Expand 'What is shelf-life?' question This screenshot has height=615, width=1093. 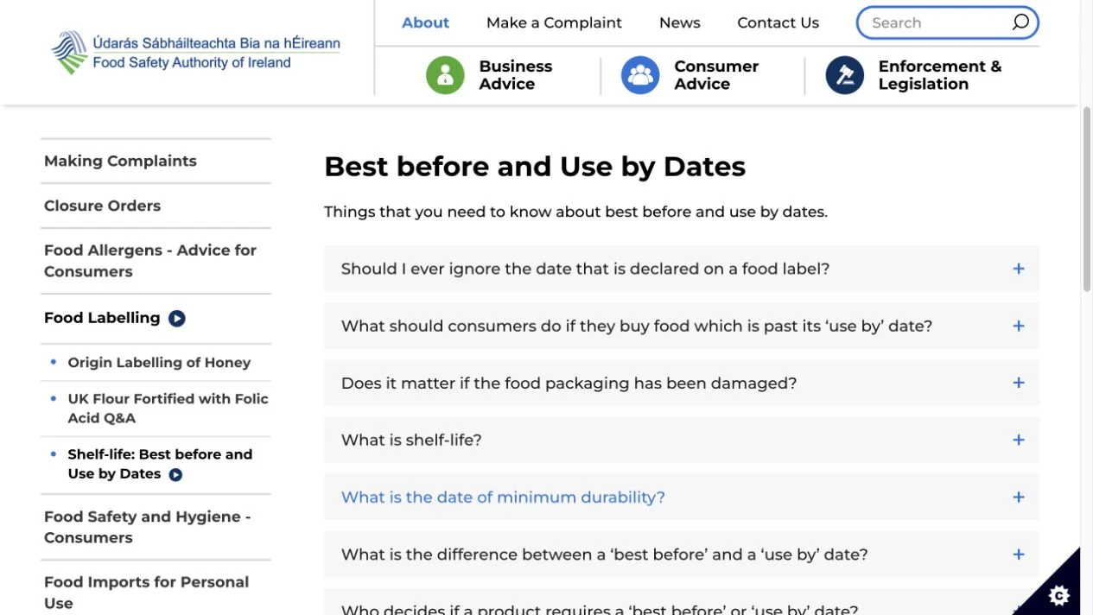(682, 440)
